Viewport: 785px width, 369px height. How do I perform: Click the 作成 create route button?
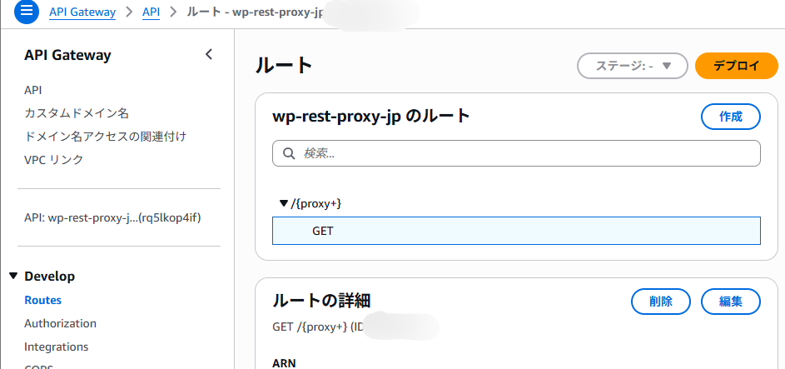(730, 117)
